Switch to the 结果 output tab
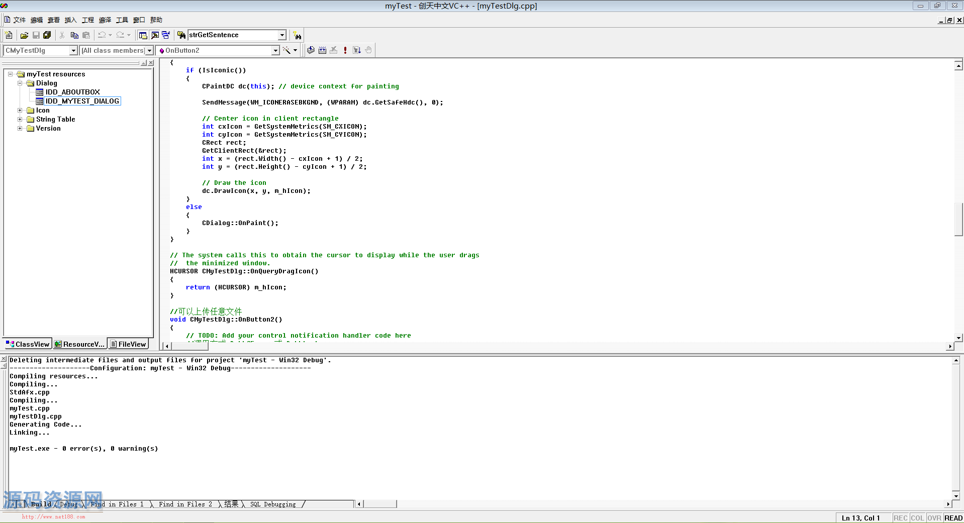The width and height of the screenshot is (964, 523). tap(231, 504)
